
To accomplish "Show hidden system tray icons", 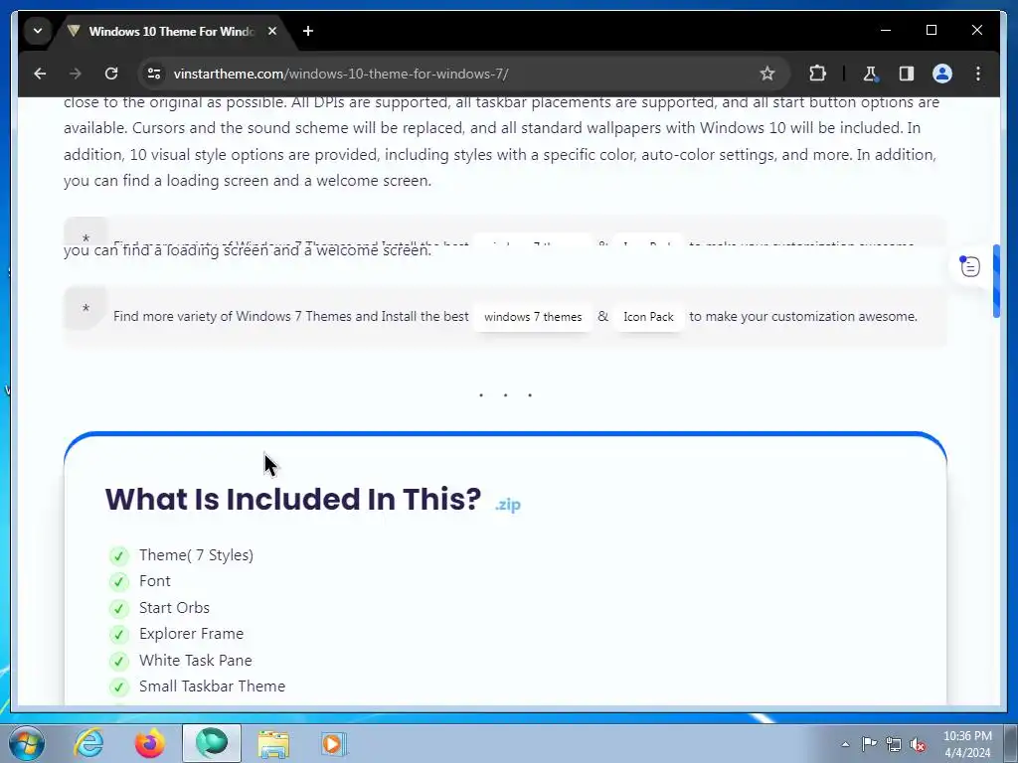I will [x=845, y=744].
